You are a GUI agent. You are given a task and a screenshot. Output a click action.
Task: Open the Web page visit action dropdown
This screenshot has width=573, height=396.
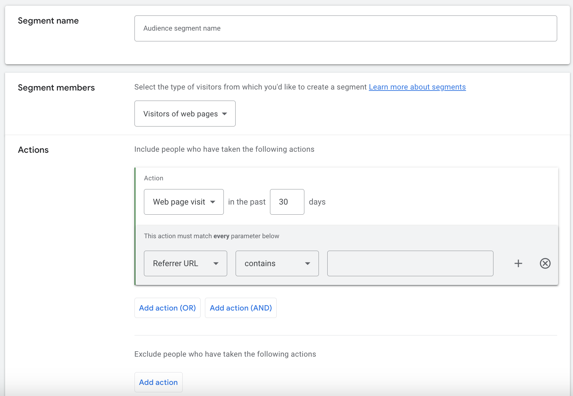pyautogui.click(x=184, y=202)
